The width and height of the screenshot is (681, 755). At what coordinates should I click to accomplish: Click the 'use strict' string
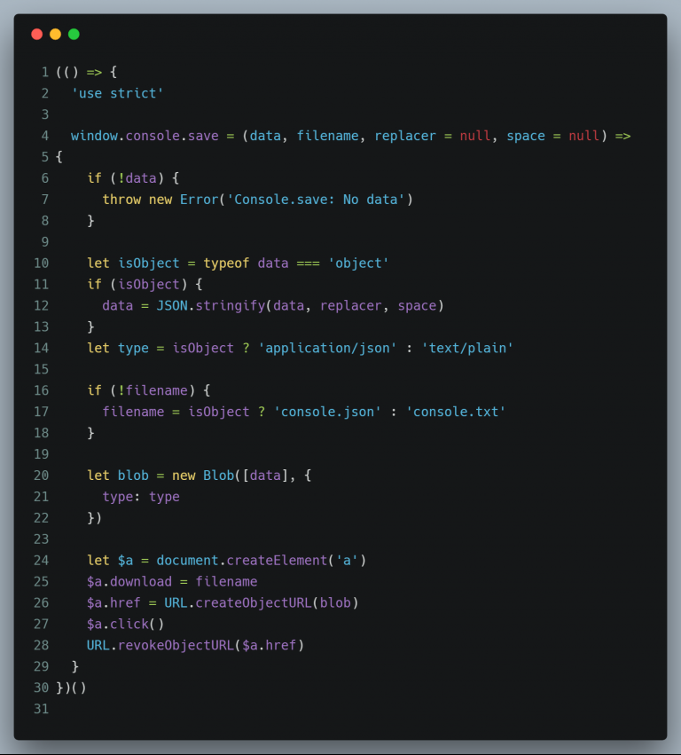click(117, 93)
